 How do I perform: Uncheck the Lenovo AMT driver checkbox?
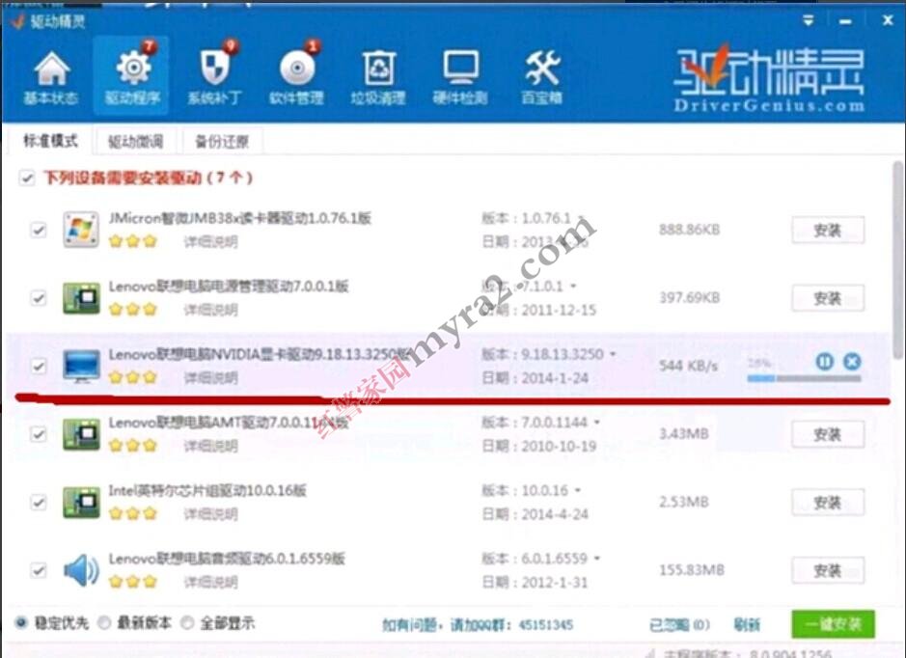39,434
